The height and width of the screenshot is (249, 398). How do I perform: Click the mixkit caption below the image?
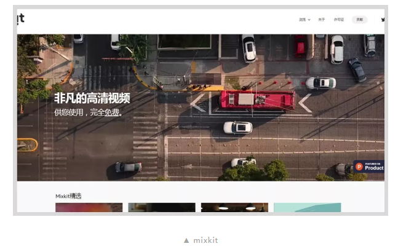pyautogui.click(x=205, y=240)
